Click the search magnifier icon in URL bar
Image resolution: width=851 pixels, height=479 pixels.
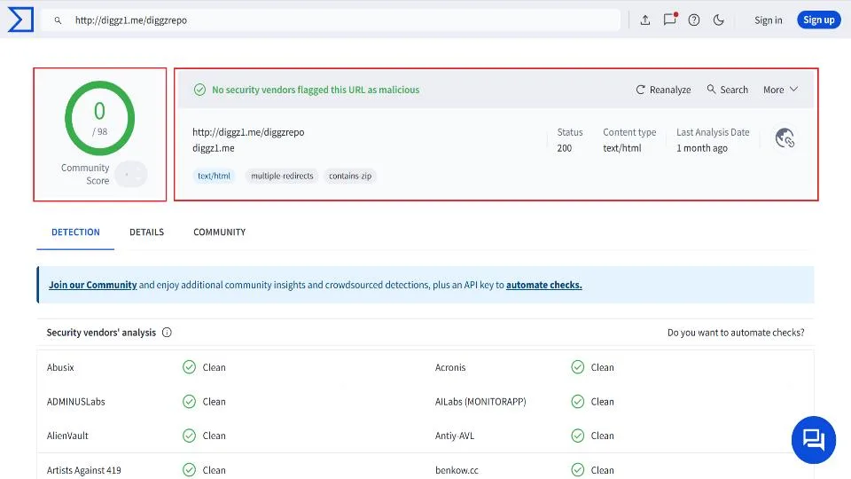pyautogui.click(x=59, y=20)
